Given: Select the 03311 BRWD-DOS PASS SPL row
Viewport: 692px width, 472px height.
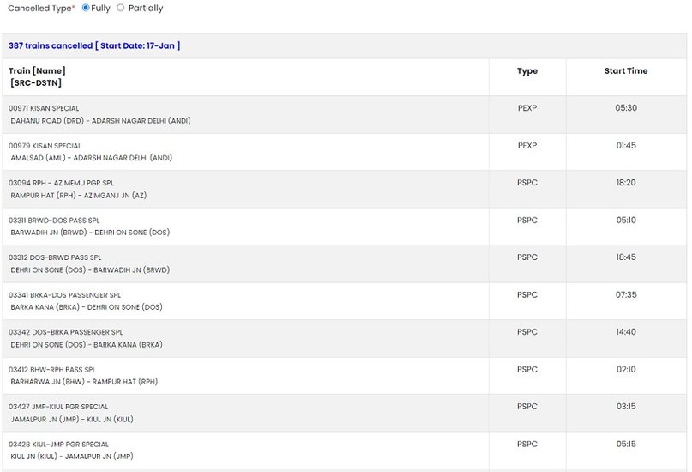Looking at the screenshot, I should (344, 227).
